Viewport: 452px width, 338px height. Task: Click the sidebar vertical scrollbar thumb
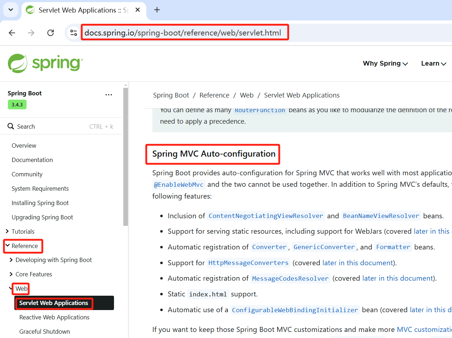(125, 157)
